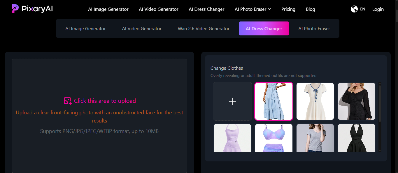
Task: Go to the Blog page
Action: (310, 9)
